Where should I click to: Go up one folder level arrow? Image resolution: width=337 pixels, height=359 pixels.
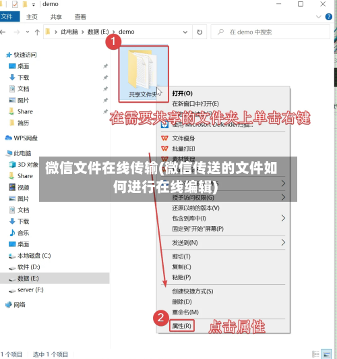[37, 32]
